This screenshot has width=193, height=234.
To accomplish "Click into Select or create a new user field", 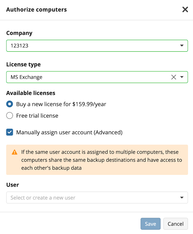I will pos(97,198).
